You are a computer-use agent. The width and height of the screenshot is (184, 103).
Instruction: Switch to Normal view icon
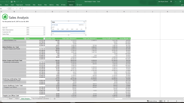(x=161, y=101)
